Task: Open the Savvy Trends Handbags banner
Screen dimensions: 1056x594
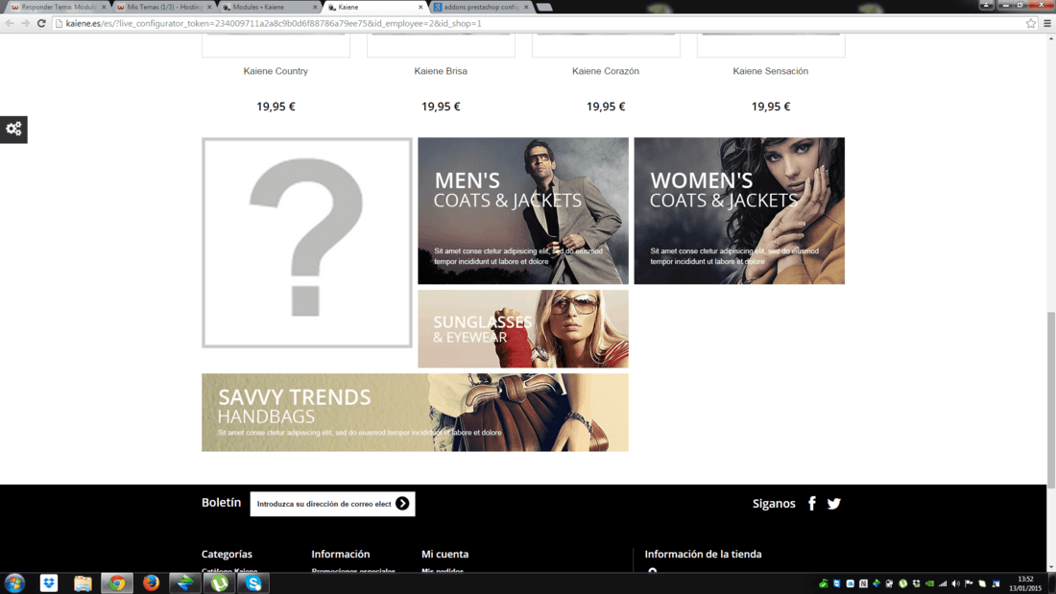Action: point(415,413)
